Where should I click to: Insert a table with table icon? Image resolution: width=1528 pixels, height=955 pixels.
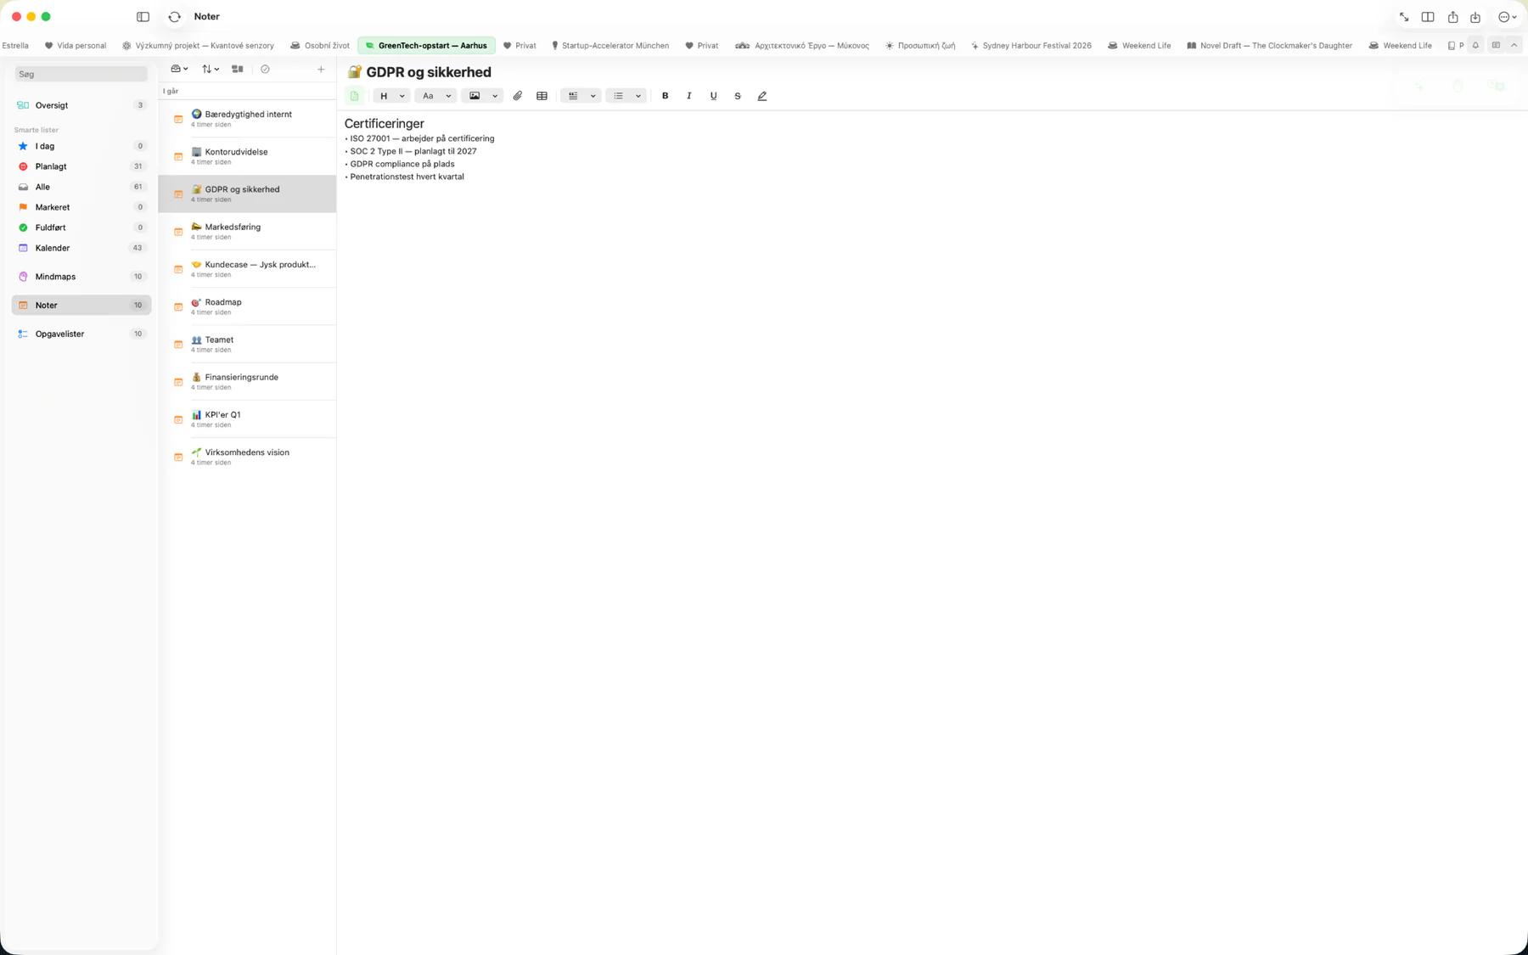point(542,96)
